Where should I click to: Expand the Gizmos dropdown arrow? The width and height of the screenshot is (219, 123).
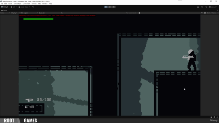pos(218,13)
